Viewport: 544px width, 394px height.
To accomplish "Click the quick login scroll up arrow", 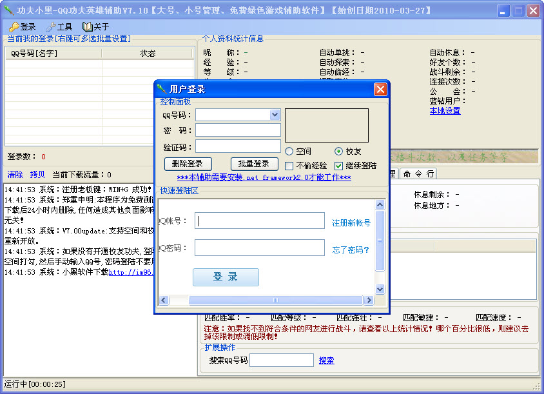I will [380, 205].
